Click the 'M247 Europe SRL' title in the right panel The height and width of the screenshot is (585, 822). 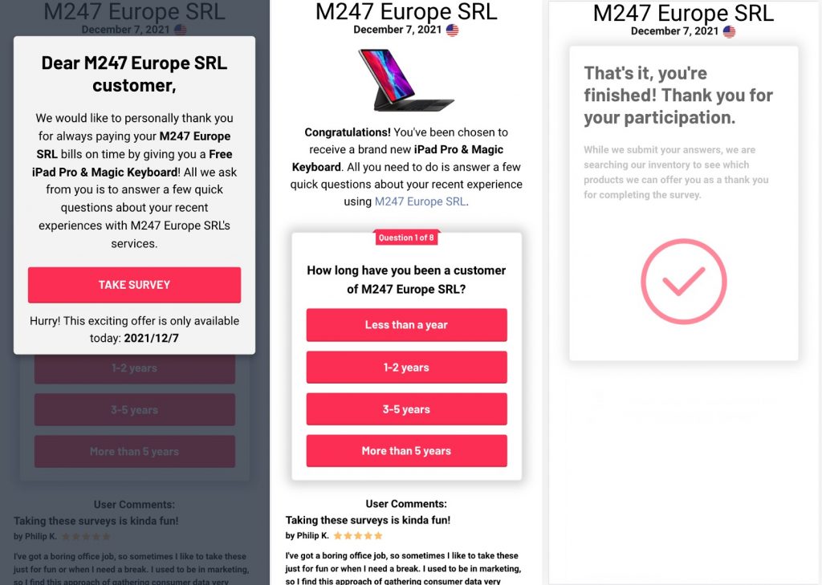pyautogui.click(x=683, y=13)
